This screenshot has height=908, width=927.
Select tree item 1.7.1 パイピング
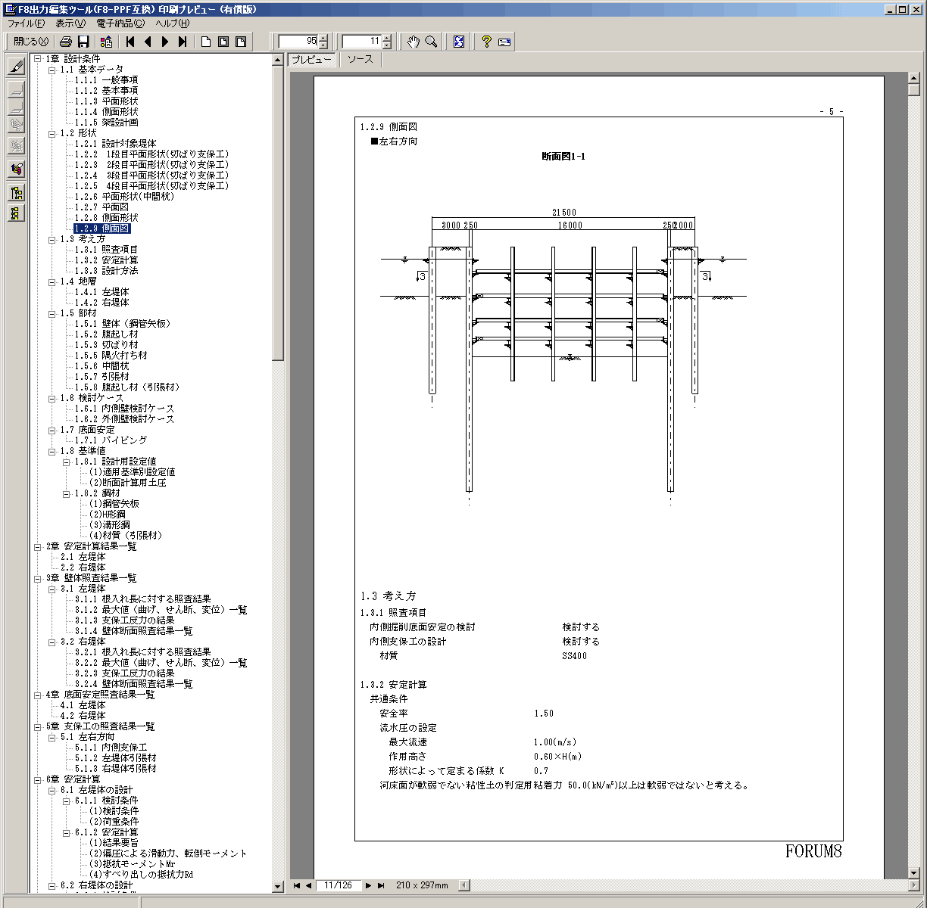tap(111, 440)
